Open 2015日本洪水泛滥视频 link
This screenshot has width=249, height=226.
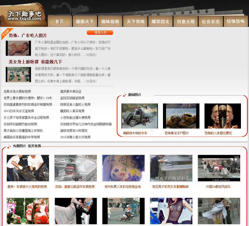click(x=19, y=111)
